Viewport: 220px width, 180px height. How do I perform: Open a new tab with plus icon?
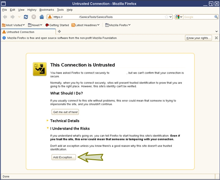click(59, 31)
